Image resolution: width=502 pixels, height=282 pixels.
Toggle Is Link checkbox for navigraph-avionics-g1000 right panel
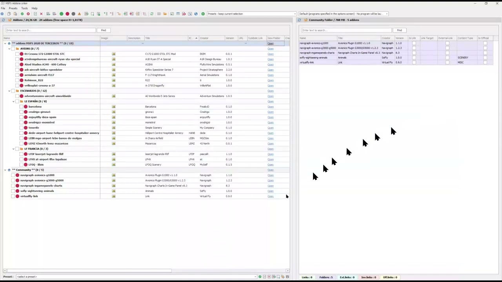click(414, 43)
